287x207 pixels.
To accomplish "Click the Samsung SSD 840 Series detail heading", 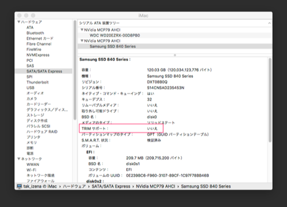I will [105, 60].
